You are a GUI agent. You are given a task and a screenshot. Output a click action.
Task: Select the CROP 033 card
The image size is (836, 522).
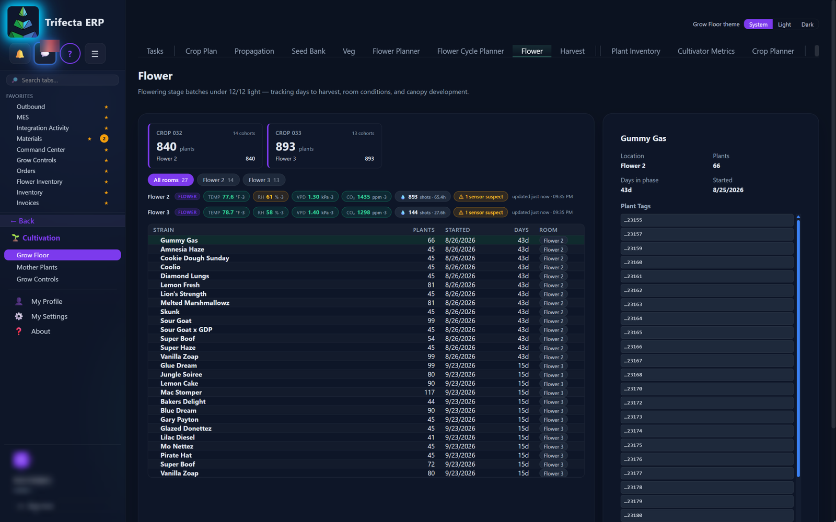click(x=324, y=146)
